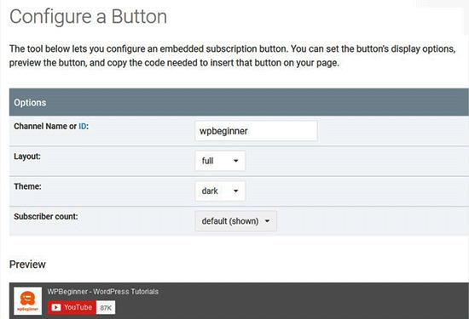The image size is (469, 319).
Task: Open the Theme dropdown set to dark
Action: pos(220,191)
